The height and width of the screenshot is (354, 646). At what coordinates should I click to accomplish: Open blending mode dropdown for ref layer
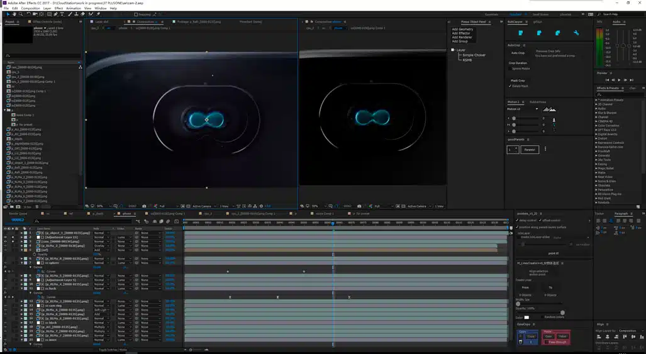tap(101, 250)
